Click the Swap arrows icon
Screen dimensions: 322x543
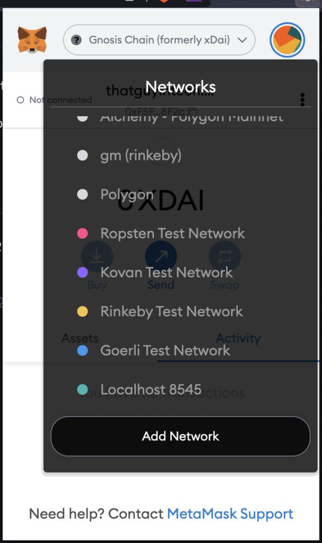225,256
